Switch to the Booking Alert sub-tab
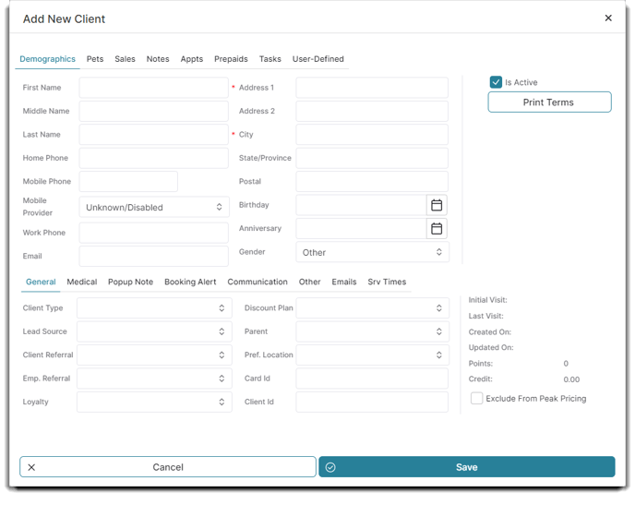Image resolution: width=635 pixels, height=505 pixels. [x=190, y=282]
